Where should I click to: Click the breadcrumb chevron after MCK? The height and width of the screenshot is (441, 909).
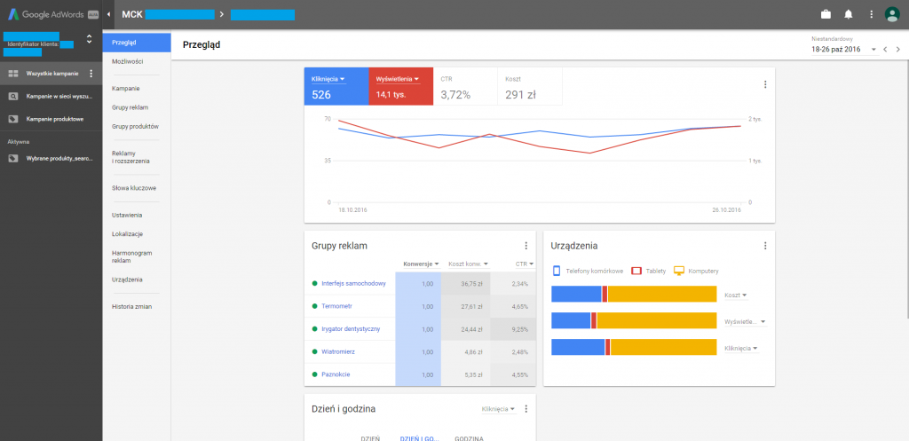[221, 14]
